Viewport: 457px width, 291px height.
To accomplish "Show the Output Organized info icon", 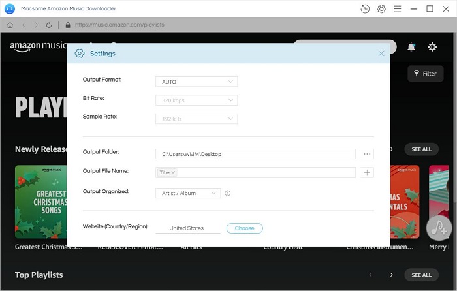I will (x=228, y=193).
